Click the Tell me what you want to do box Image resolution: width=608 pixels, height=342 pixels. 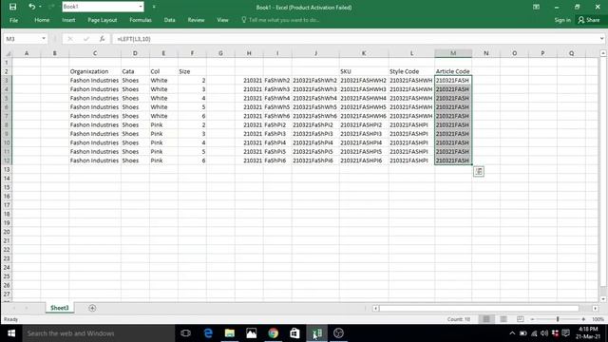pyautogui.click(x=281, y=20)
